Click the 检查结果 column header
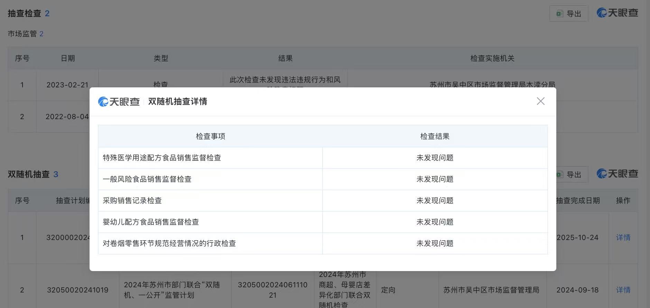650x308 pixels. point(435,136)
